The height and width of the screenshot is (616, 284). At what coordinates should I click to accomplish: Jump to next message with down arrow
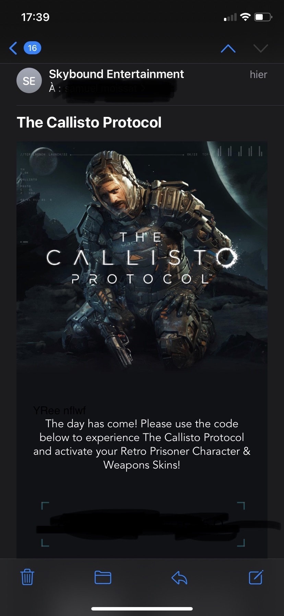tap(261, 48)
